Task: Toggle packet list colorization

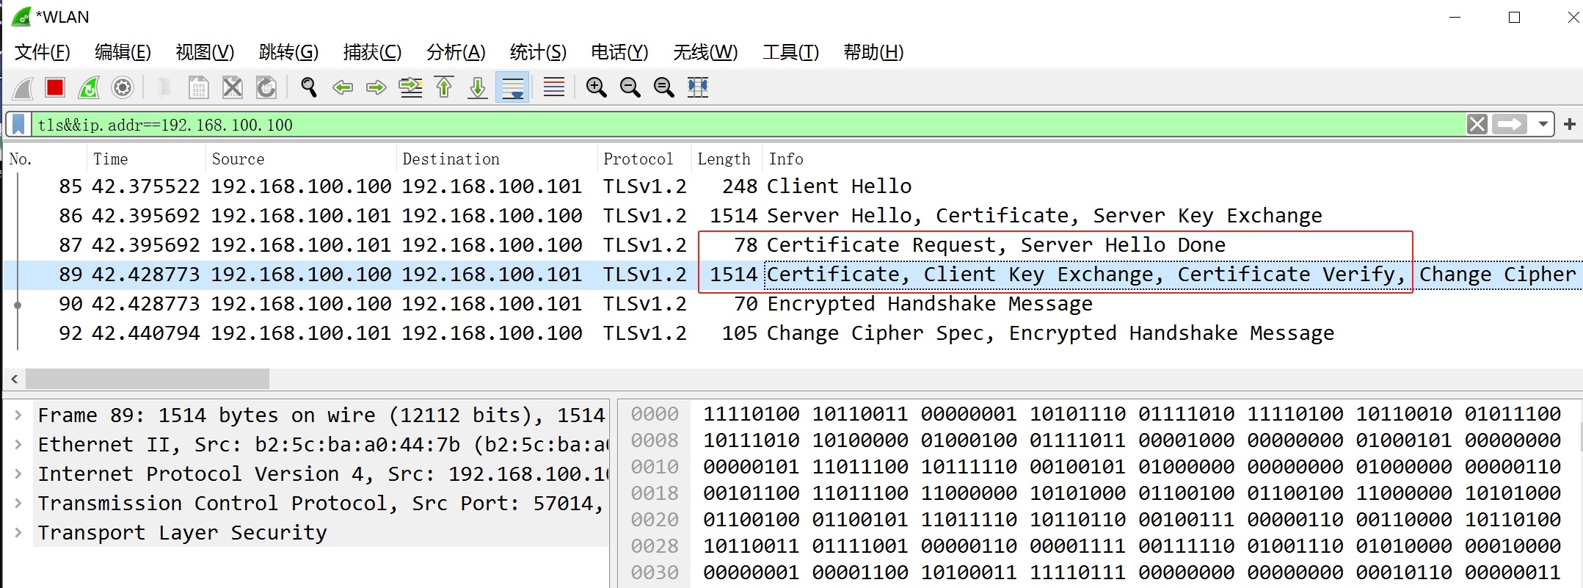Action: point(554,88)
